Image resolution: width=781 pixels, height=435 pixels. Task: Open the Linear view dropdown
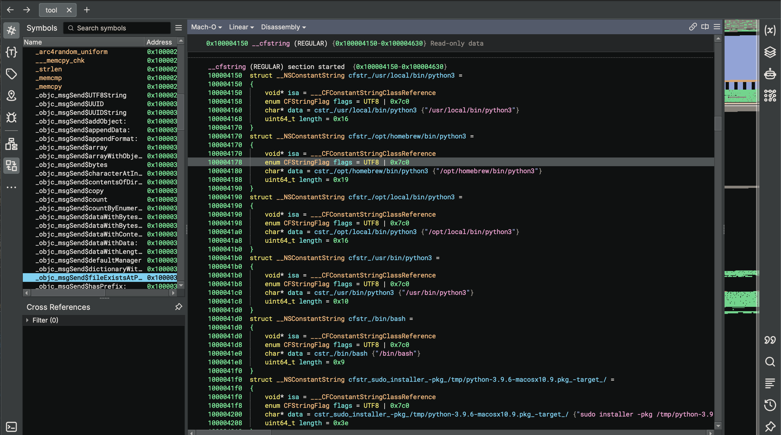tap(241, 27)
